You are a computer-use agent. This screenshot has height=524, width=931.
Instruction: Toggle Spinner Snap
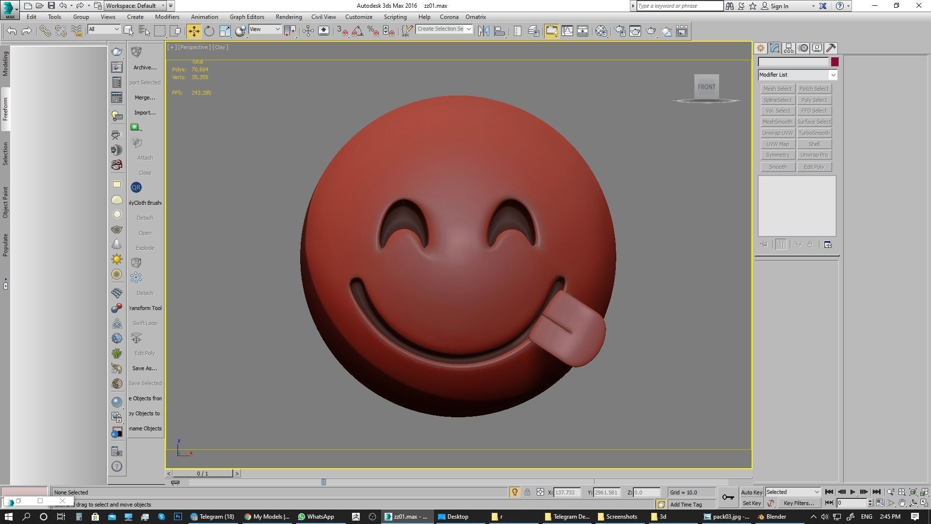pyautogui.click(x=389, y=31)
